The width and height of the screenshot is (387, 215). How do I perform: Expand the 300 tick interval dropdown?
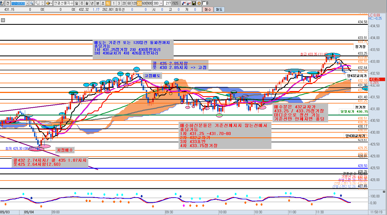pos(161,3)
